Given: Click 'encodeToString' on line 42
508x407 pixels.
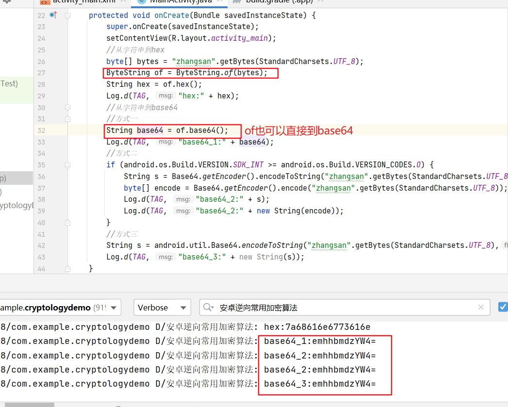Looking at the screenshot, I should 272,245.
